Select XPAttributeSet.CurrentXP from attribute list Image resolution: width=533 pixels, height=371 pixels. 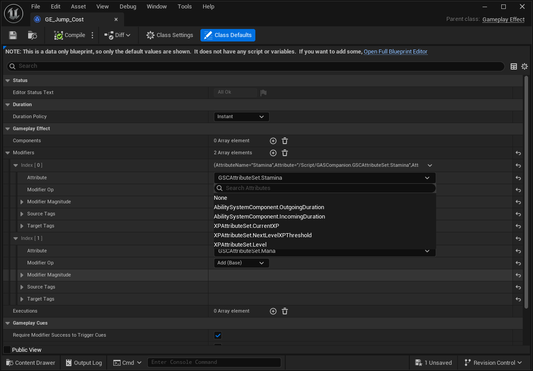[246, 226]
